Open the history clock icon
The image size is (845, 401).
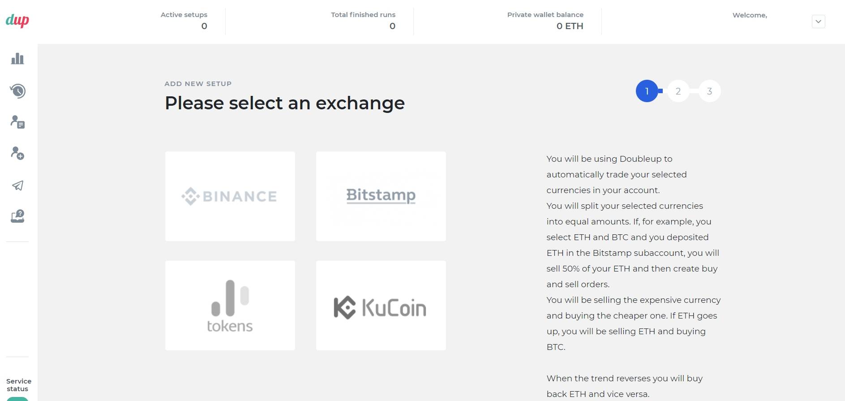(17, 91)
